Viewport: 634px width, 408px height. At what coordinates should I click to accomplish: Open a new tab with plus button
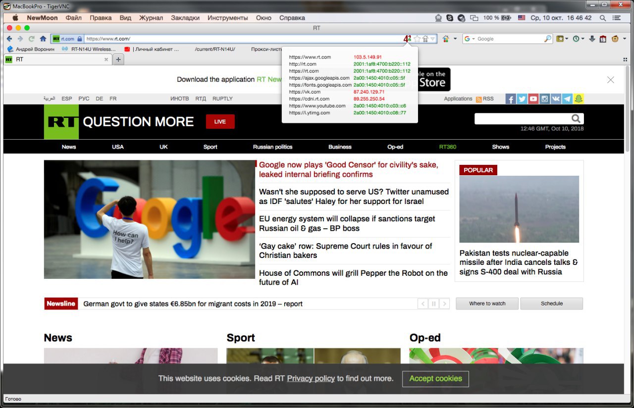pyautogui.click(x=118, y=59)
